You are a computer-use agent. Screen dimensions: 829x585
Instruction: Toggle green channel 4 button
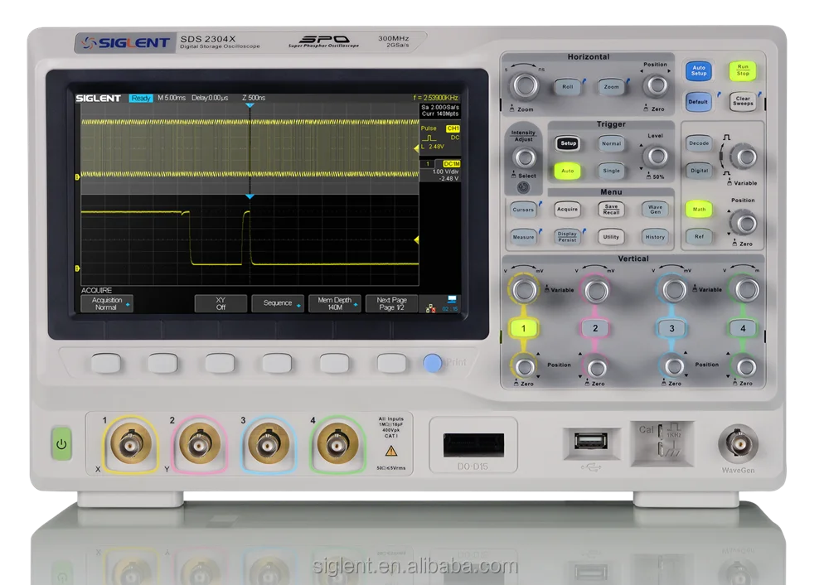point(743,328)
